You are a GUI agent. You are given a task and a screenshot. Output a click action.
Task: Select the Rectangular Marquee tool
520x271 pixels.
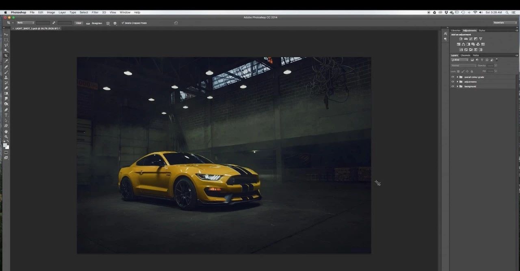(6, 40)
